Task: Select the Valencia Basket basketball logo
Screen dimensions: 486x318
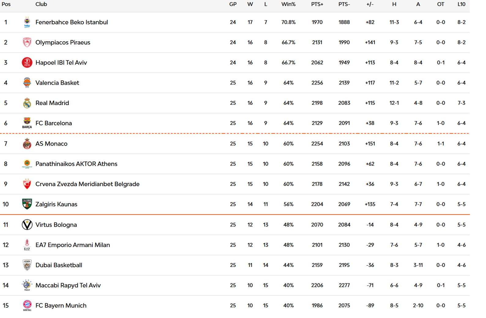Action: coord(27,83)
